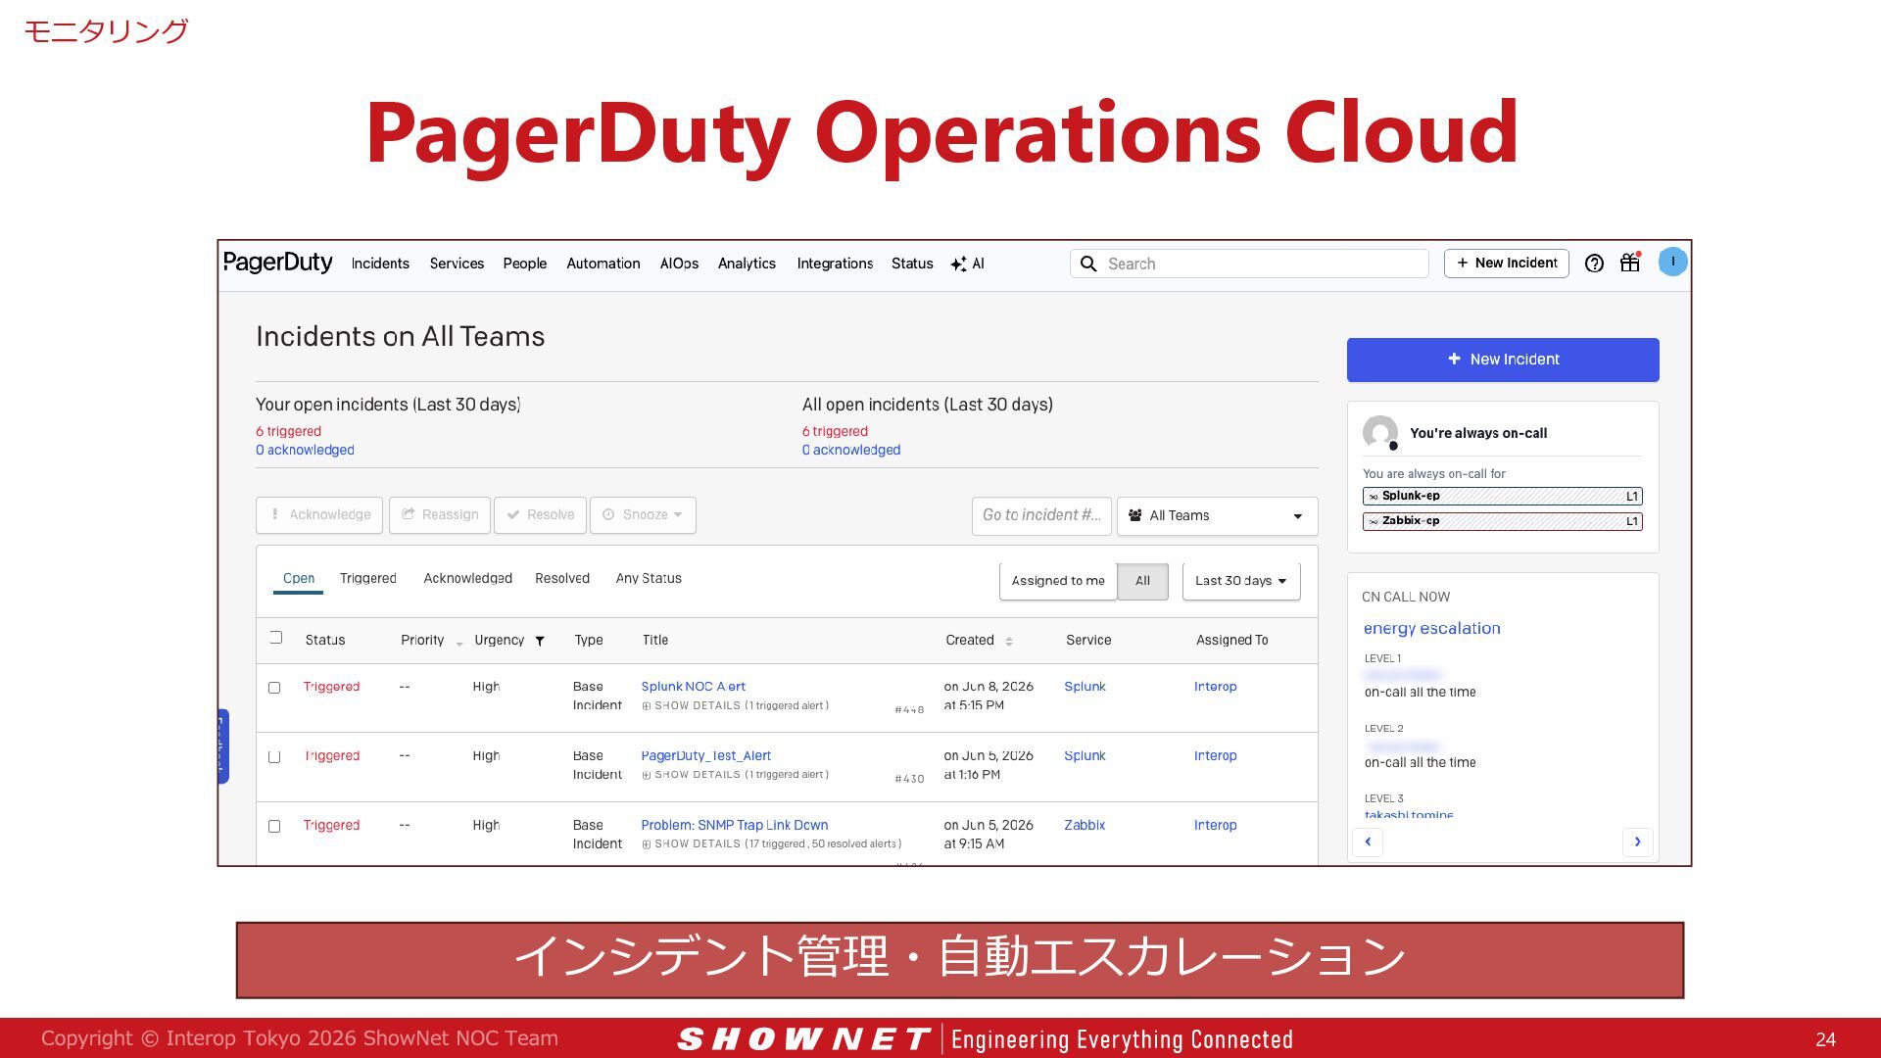This screenshot has width=1881, height=1058.
Task: Open the AIOps menu
Action: (679, 264)
